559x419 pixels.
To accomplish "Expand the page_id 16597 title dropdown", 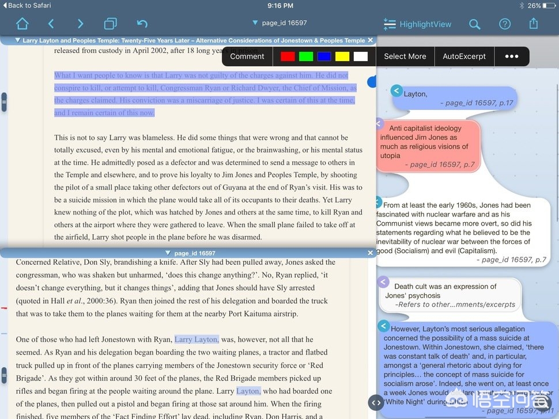I will (x=280, y=23).
